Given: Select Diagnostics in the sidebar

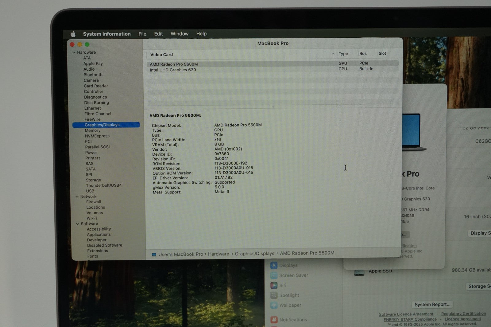Looking at the screenshot, I should tap(95, 97).
